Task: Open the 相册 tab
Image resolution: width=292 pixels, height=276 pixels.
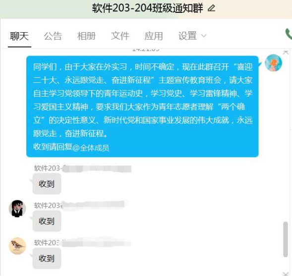Action: point(86,36)
